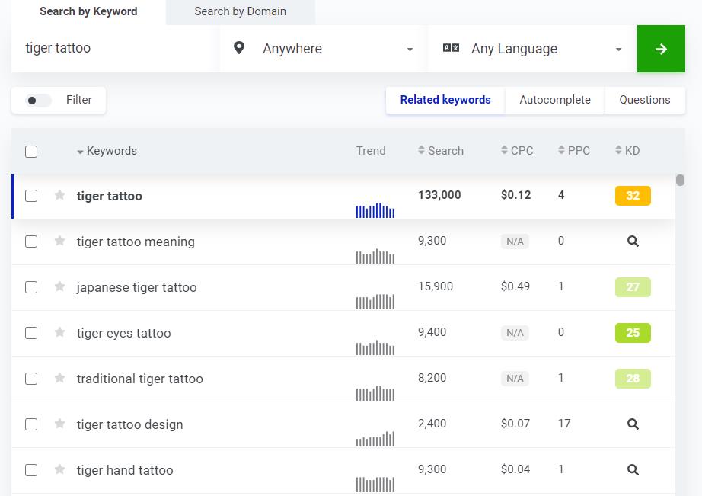Select the Questions tab
702x496 pixels.
pyautogui.click(x=644, y=100)
